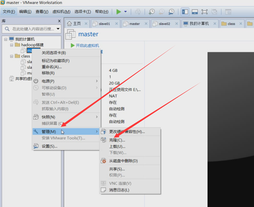Image resolution: width=254 pixels, height=207 pixels.
Task: Choose 上载(U)... in the manage submenu
Action: (130, 147)
